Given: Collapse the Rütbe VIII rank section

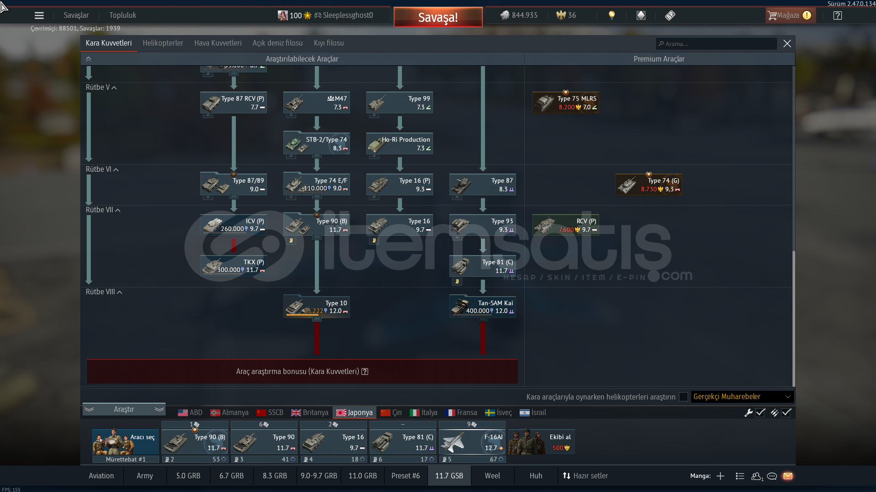Looking at the screenshot, I should click(120, 292).
